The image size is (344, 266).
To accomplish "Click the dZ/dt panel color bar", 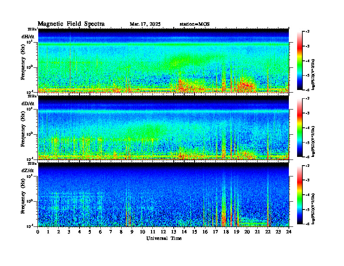I will (300, 195).
